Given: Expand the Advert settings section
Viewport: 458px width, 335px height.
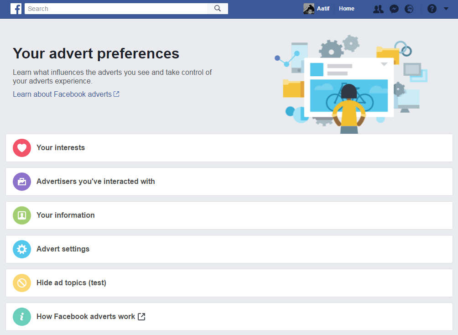Looking at the screenshot, I should click(x=64, y=249).
